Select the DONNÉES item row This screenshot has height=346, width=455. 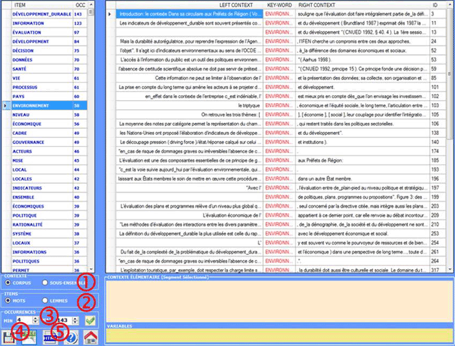[49, 60]
